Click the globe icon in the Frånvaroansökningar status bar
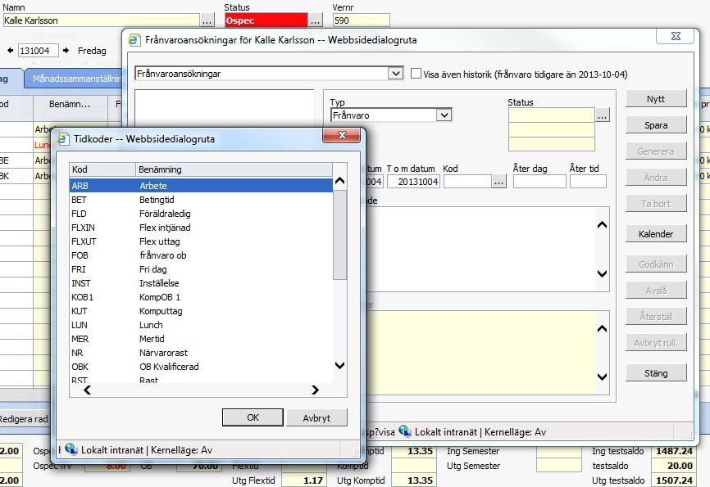Screen dimensions: 710x487 pos(405,431)
